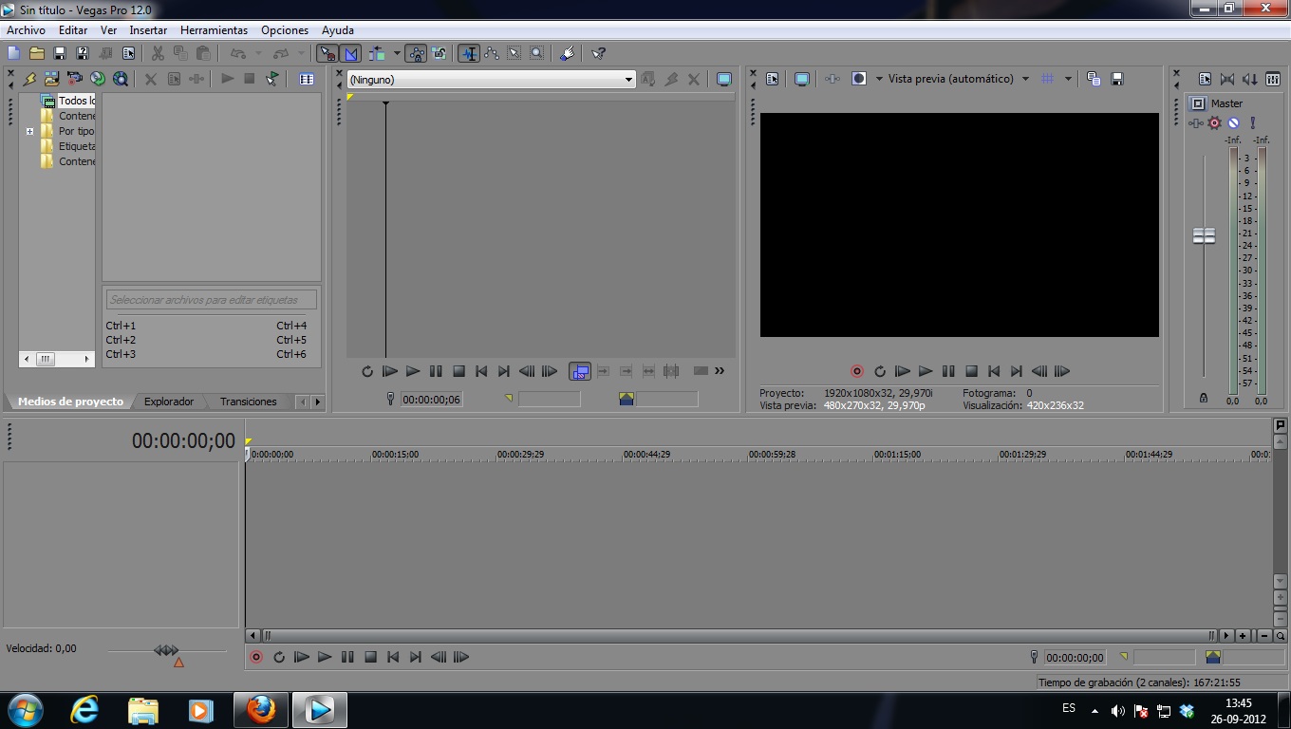Switch to the Explorador tab

[x=169, y=402]
